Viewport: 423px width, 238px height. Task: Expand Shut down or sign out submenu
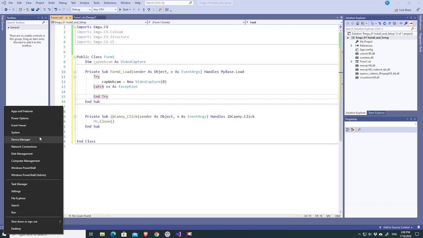point(34,221)
